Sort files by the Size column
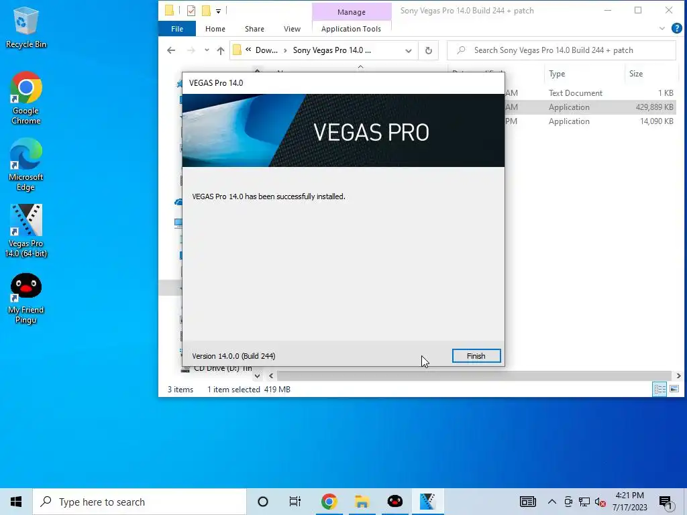This screenshot has width=687, height=515. click(x=651, y=74)
